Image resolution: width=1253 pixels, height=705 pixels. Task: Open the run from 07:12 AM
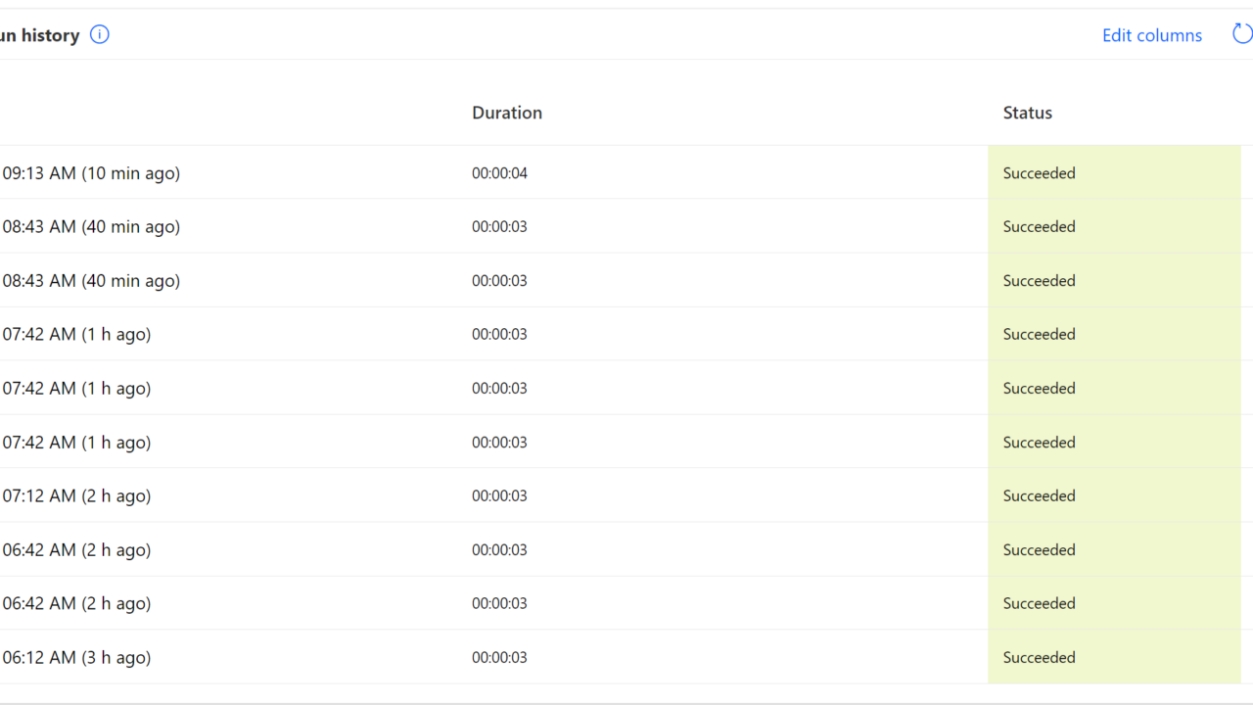(76, 496)
